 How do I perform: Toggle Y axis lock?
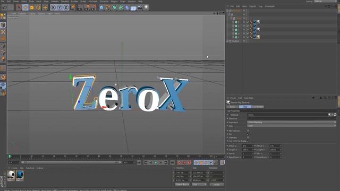click(59, 7)
